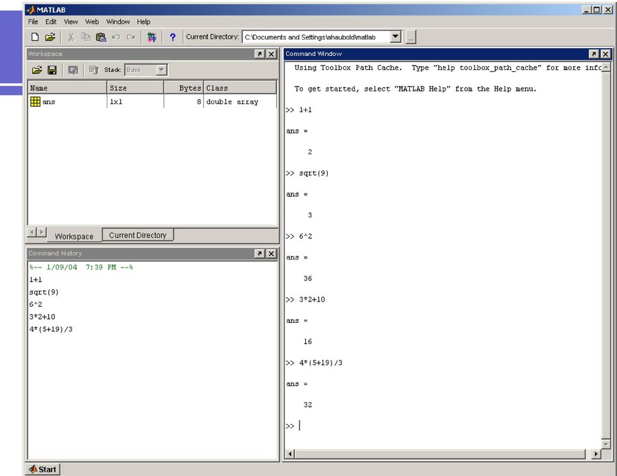The width and height of the screenshot is (617, 476).
Task: Sort workspace by the Class column header
Action: [240, 87]
